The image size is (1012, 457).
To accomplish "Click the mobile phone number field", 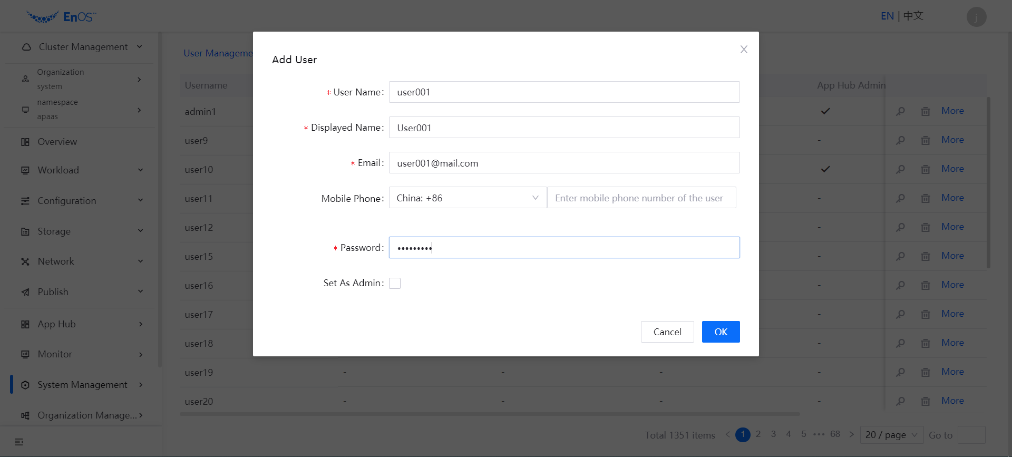I will (641, 198).
